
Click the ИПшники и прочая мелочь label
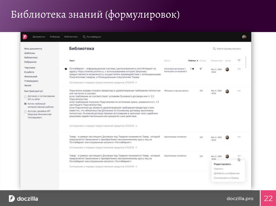point(176,91)
